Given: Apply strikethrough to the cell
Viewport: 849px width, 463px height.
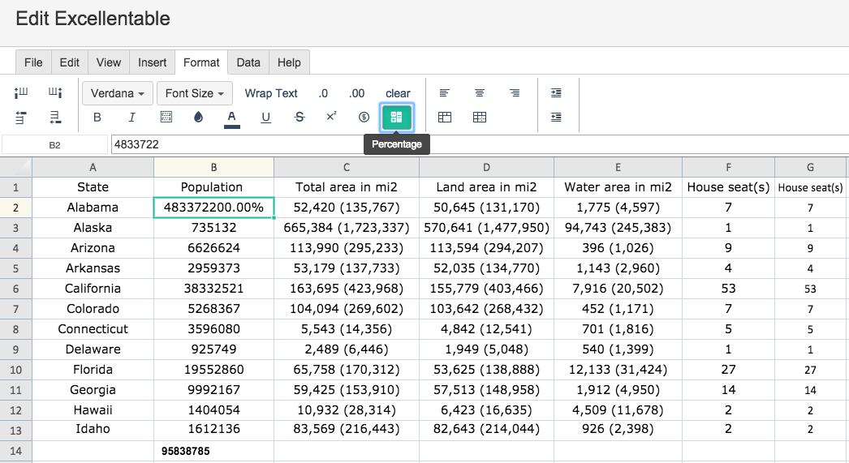Looking at the screenshot, I should [300, 118].
